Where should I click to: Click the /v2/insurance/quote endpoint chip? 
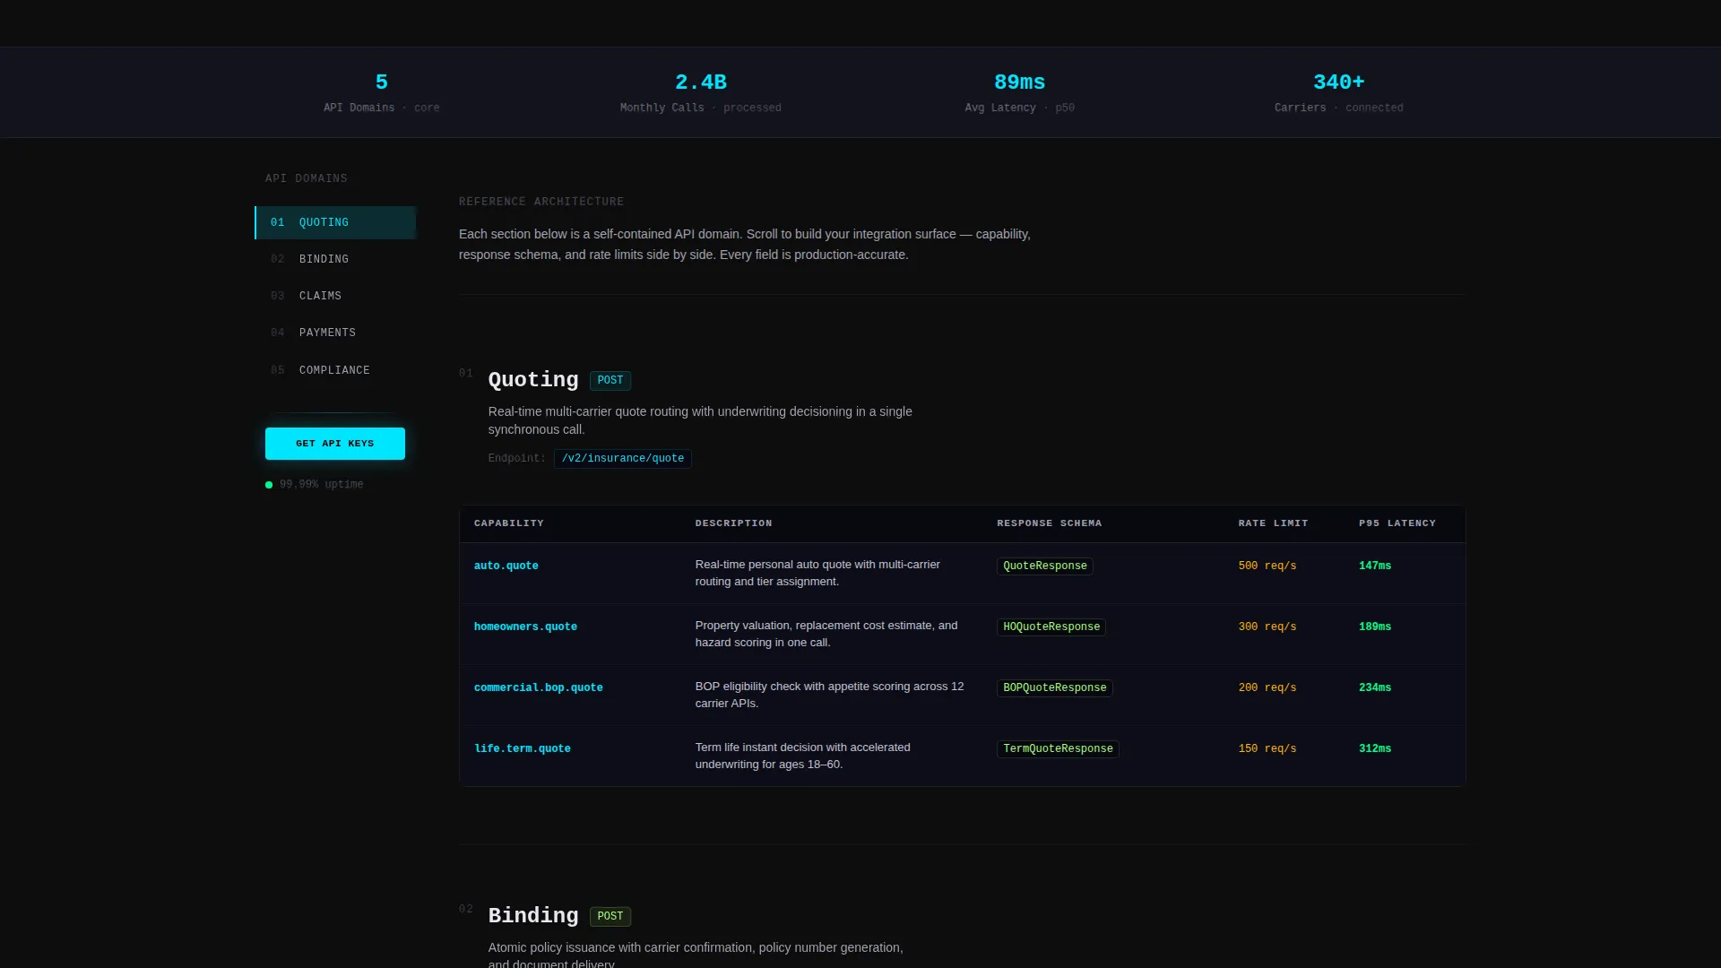point(623,459)
